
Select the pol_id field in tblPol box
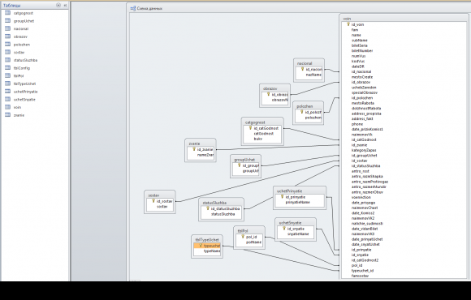[252, 237]
